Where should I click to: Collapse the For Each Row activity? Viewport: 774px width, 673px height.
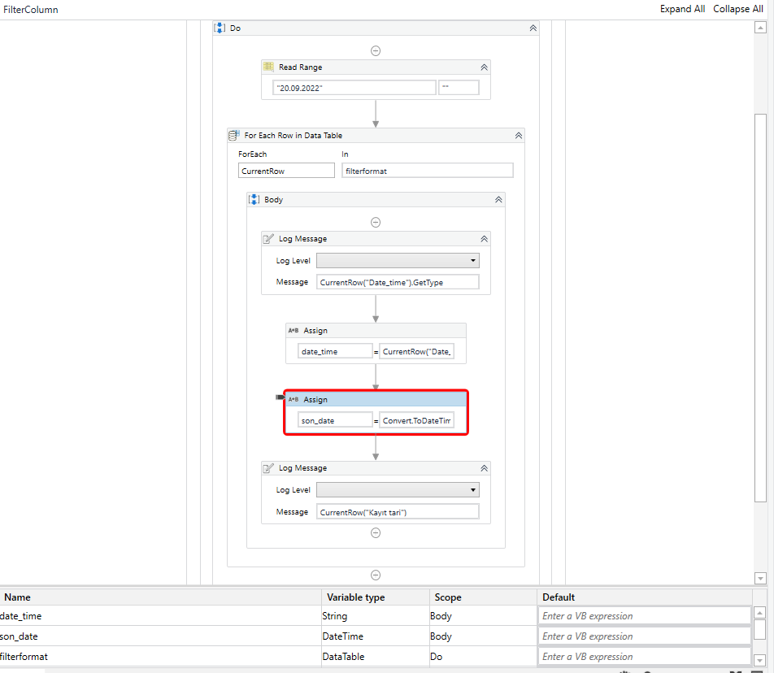pyautogui.click(x=518, y=135)
